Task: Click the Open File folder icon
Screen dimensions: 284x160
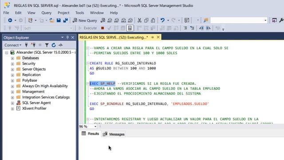Action: pos(51,20)
